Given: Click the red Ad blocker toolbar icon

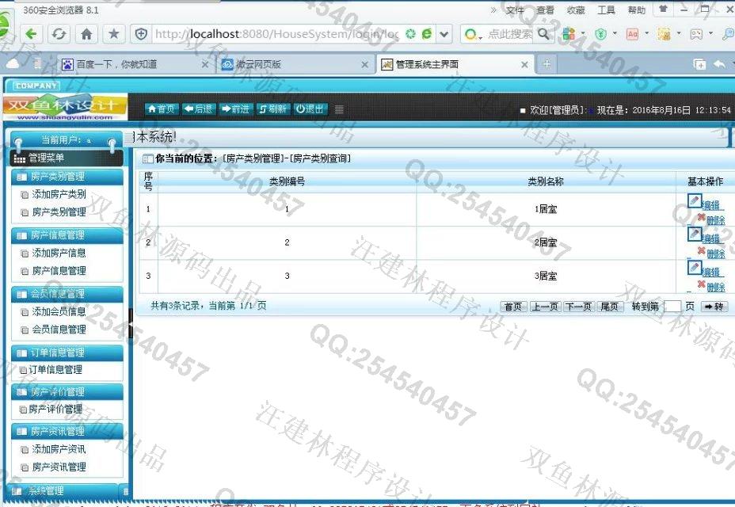Looking at the screenshot, I should tap(632, 34).
